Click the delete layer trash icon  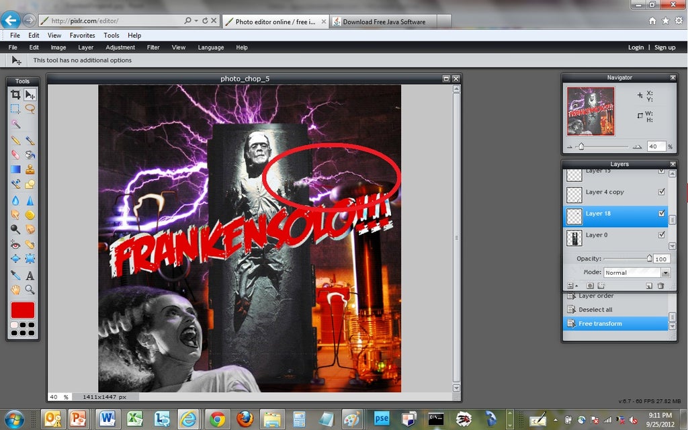[660, 286]
